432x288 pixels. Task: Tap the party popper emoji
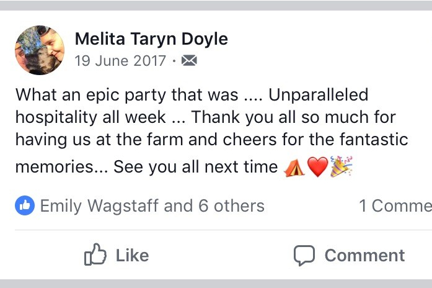click(x=341, y=167)
